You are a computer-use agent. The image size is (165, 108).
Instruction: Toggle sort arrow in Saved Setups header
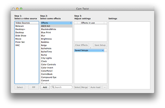point(103,50)
